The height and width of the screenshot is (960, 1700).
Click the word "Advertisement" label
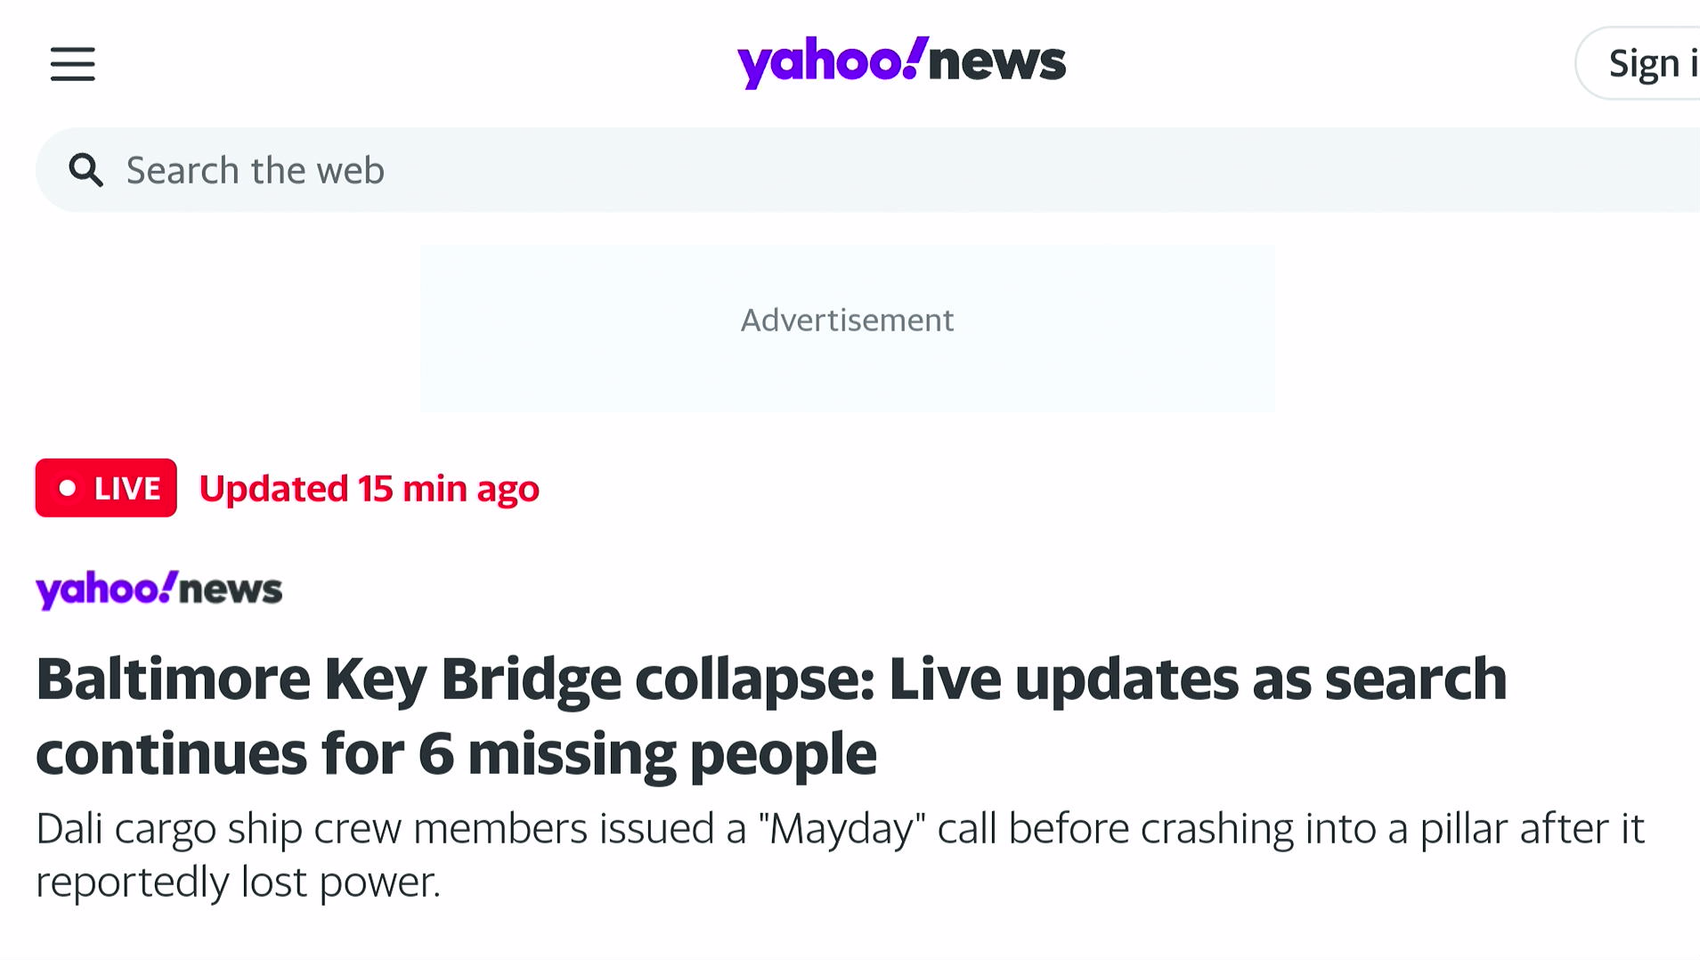(847, 320)
